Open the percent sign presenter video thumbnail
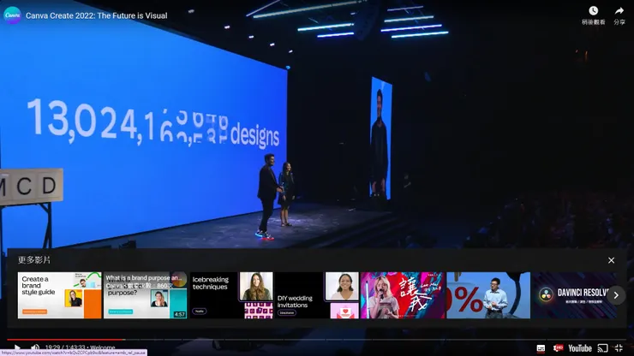 [488, 295]
